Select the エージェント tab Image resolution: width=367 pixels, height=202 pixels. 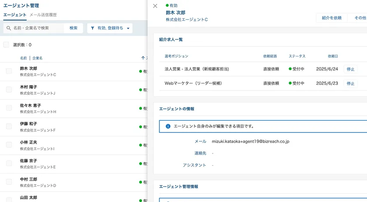tap(15, 15)
